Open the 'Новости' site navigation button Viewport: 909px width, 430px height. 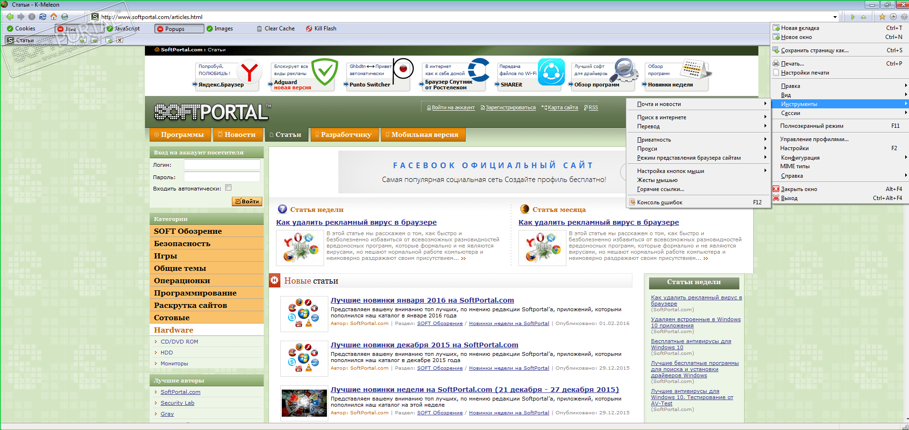click(x=237, y=135)
